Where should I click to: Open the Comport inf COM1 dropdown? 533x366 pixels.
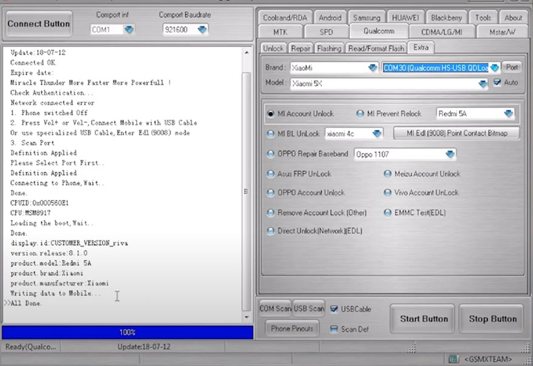tap(129, 30)
